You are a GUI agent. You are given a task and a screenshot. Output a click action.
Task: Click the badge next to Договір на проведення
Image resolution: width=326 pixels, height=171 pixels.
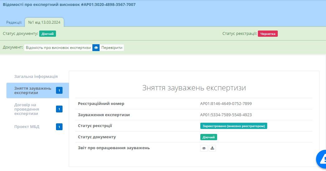[x=59, y=109]
